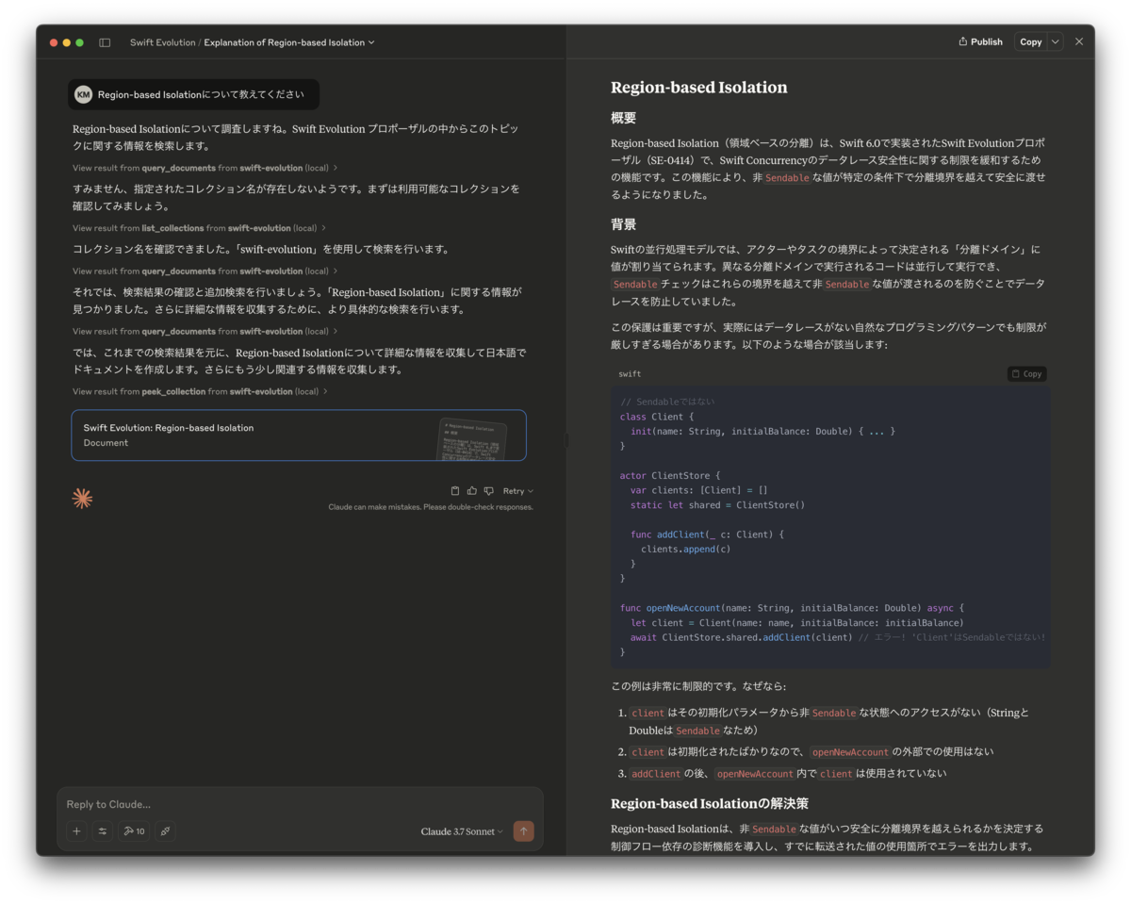Viewport: 1131px width, 904px height.
Task: Click the swift language label in code block
Action: pyautogui.click(x=630, y=374)
